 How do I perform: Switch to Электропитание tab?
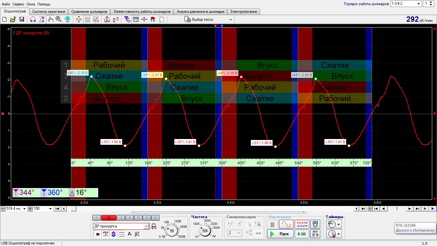243,12
